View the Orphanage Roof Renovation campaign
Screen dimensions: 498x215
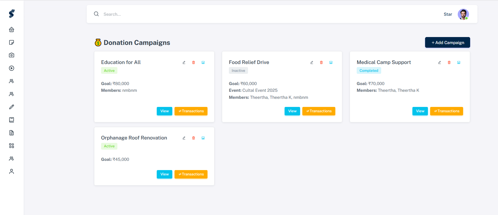(164, 174)
